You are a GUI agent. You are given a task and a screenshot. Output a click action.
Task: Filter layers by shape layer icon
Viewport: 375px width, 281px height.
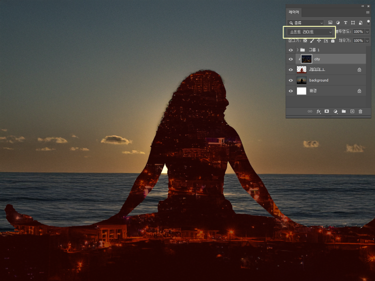pos(353,22)
